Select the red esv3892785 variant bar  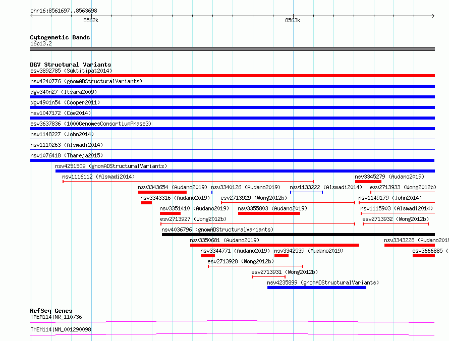(232, 76)
